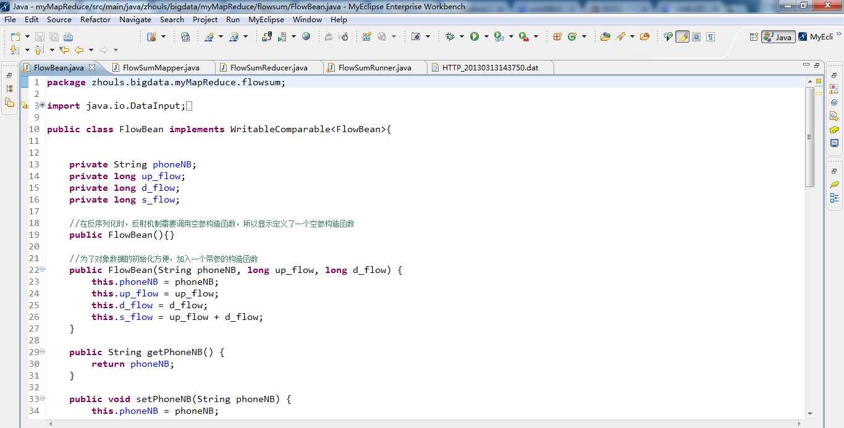Open the Source menu
This screenshot has height=428, width=844.
coord(59,19)
